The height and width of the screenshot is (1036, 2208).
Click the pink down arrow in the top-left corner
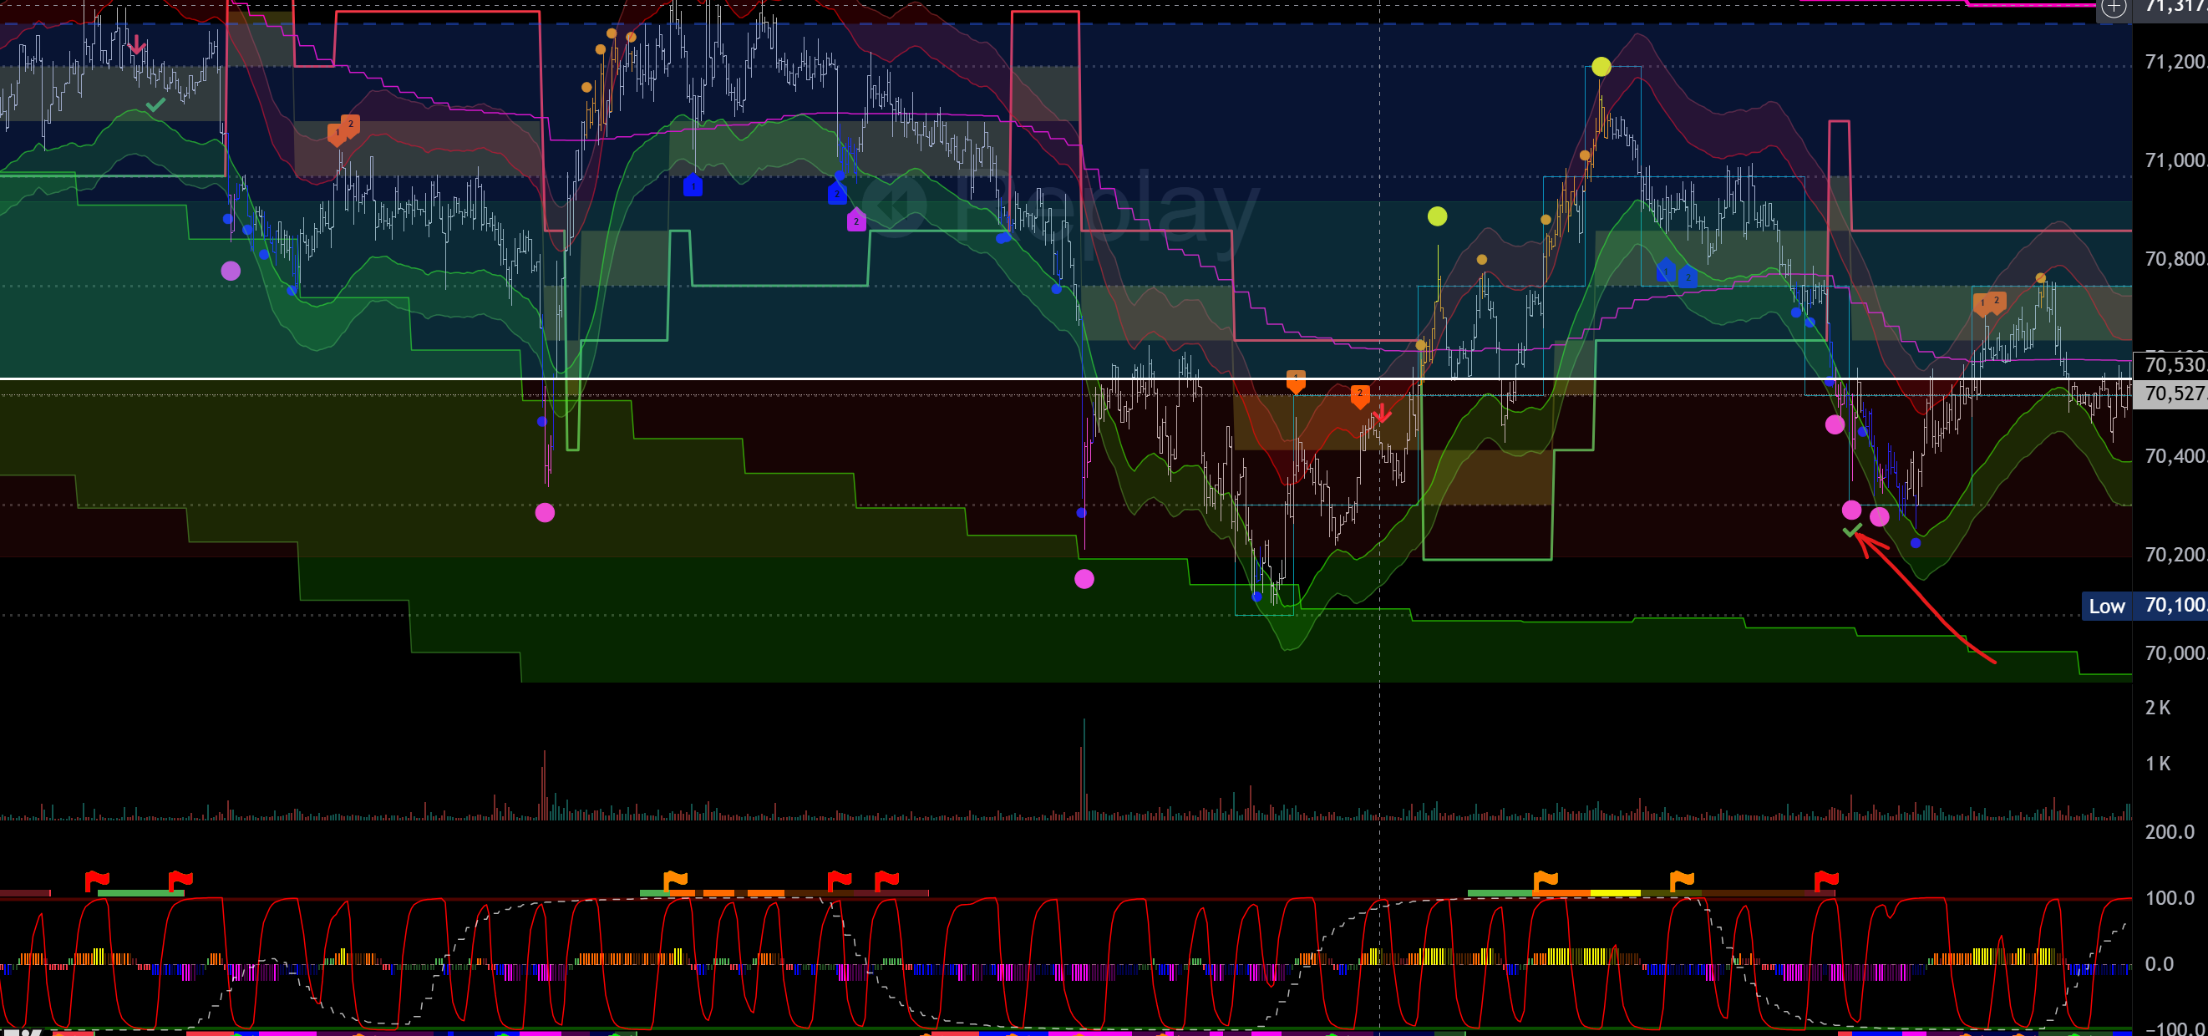pos(135,44)
